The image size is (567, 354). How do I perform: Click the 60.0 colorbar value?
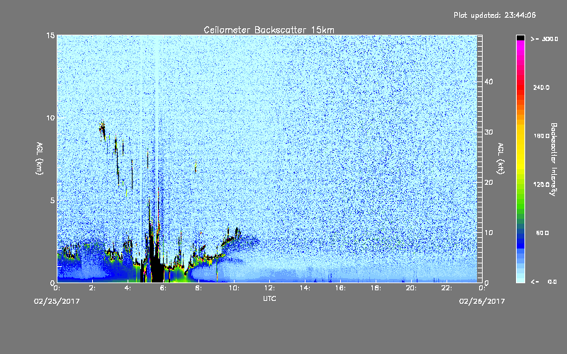point(542,233)
